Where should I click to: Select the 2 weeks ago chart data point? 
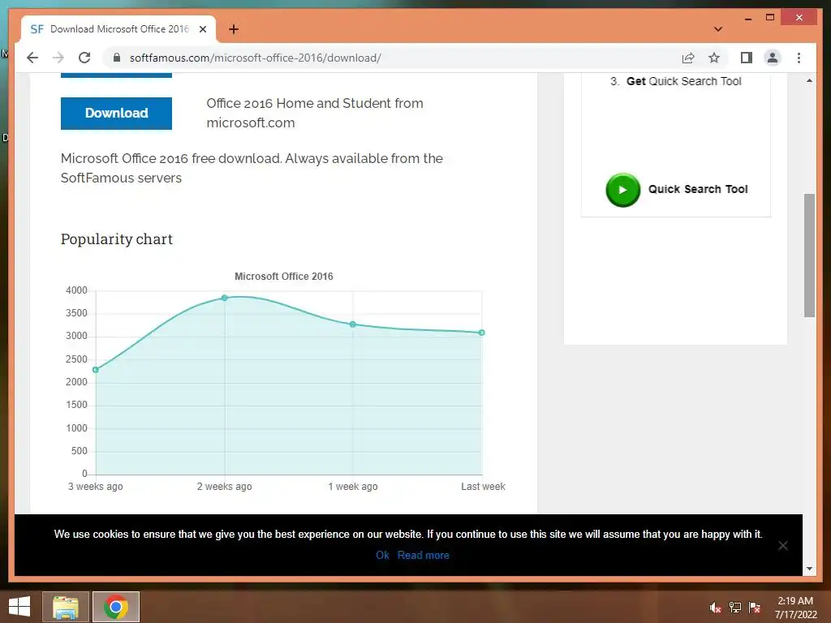(224, 298)
